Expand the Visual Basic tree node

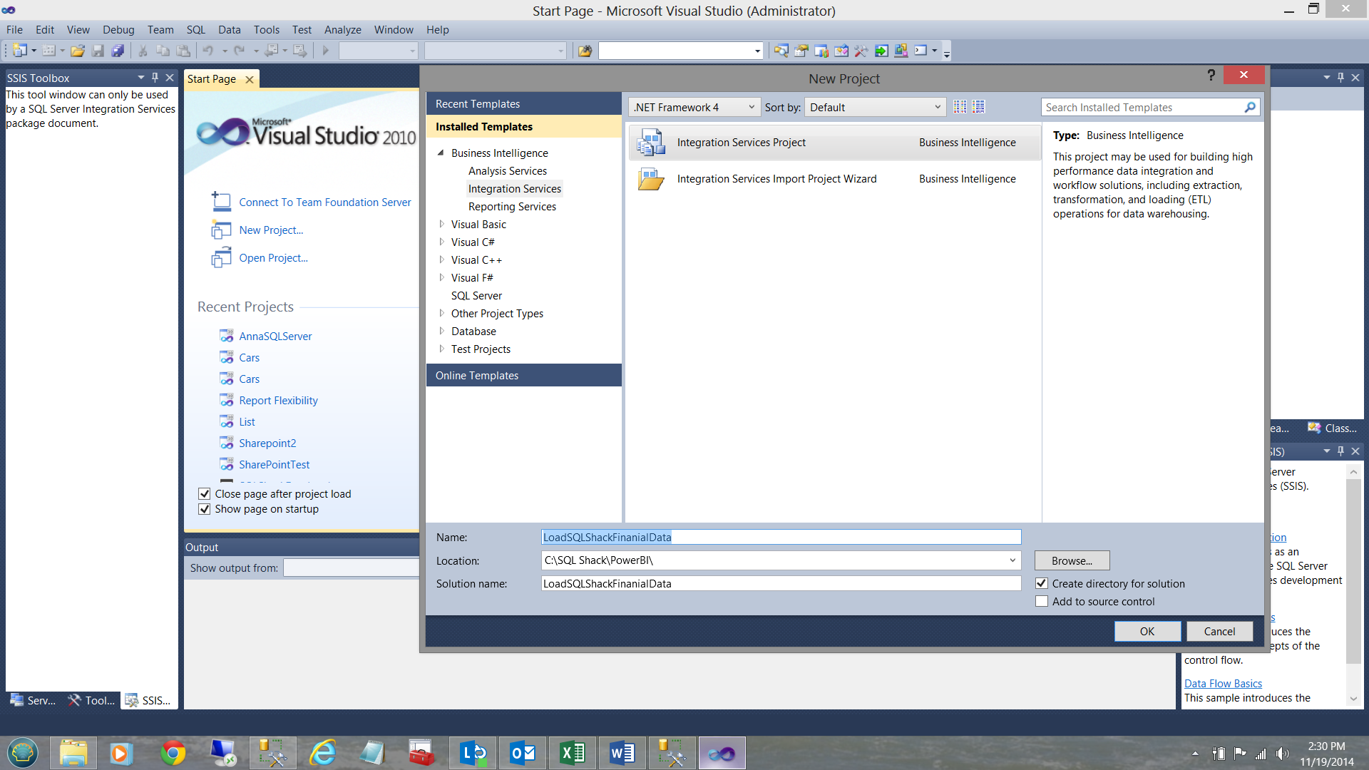point(441,224)
